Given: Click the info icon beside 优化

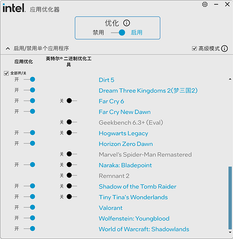Looking at the screenshot, I should click(x=126, y=23).
